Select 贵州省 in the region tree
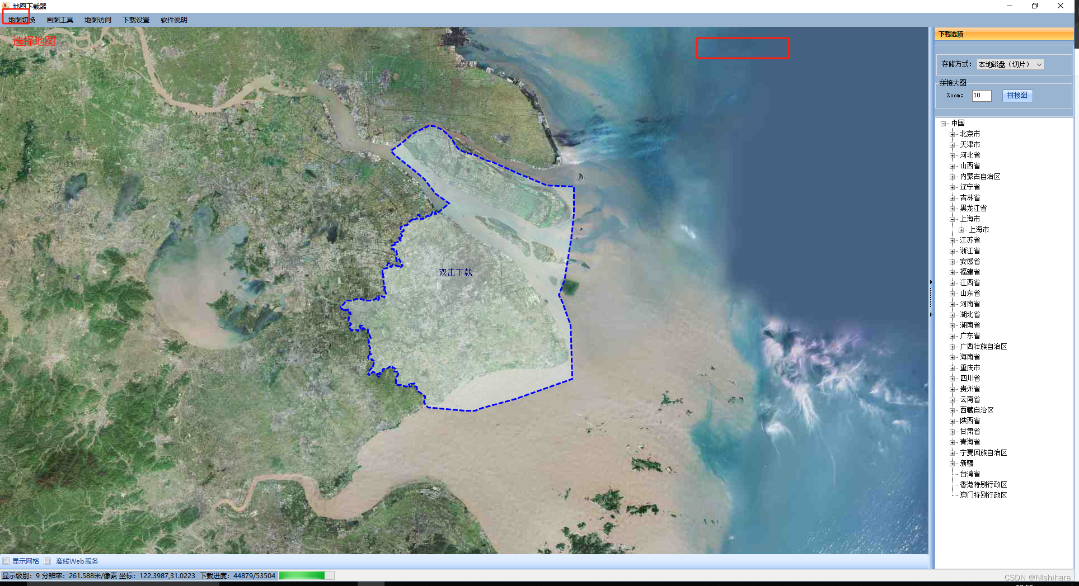Screen dimensions: 1079x586 click(x=970, y=389)
